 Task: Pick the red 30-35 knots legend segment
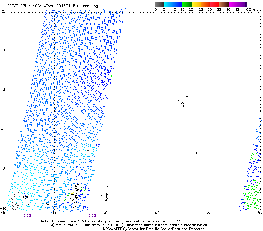[x=215, y=4]
